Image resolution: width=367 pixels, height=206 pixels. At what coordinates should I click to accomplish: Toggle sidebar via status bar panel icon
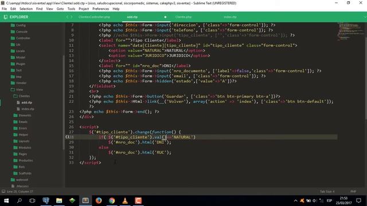(x=3, y=192)
